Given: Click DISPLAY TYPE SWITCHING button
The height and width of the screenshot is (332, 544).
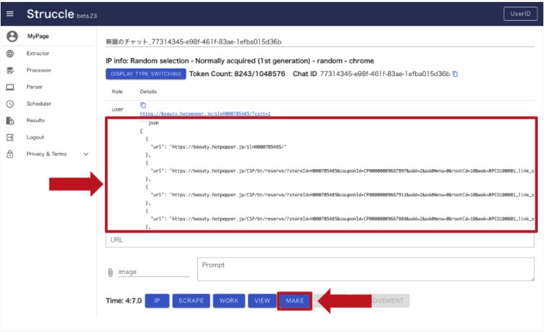Looking at the screenshot, I should [146, 74].
